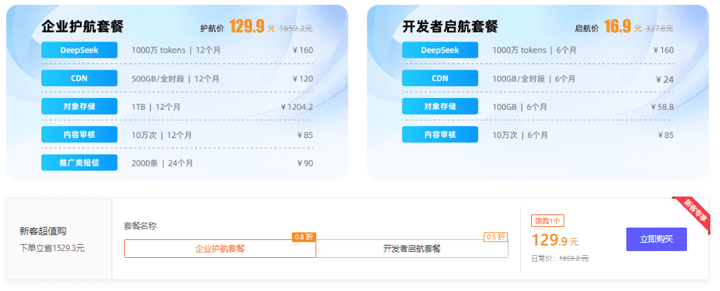
Task: Click the 16.9 元 启航价 price
Action: pyautogui.click(x=623, y=27)
